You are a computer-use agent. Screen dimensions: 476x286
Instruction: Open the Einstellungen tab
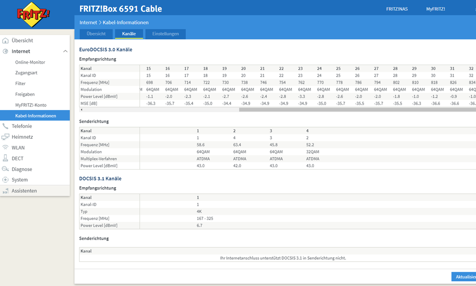pyautogui.click(x=165, y=34)
